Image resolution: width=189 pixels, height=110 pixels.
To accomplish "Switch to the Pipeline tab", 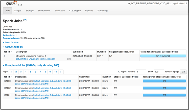I will pos(89,11).
